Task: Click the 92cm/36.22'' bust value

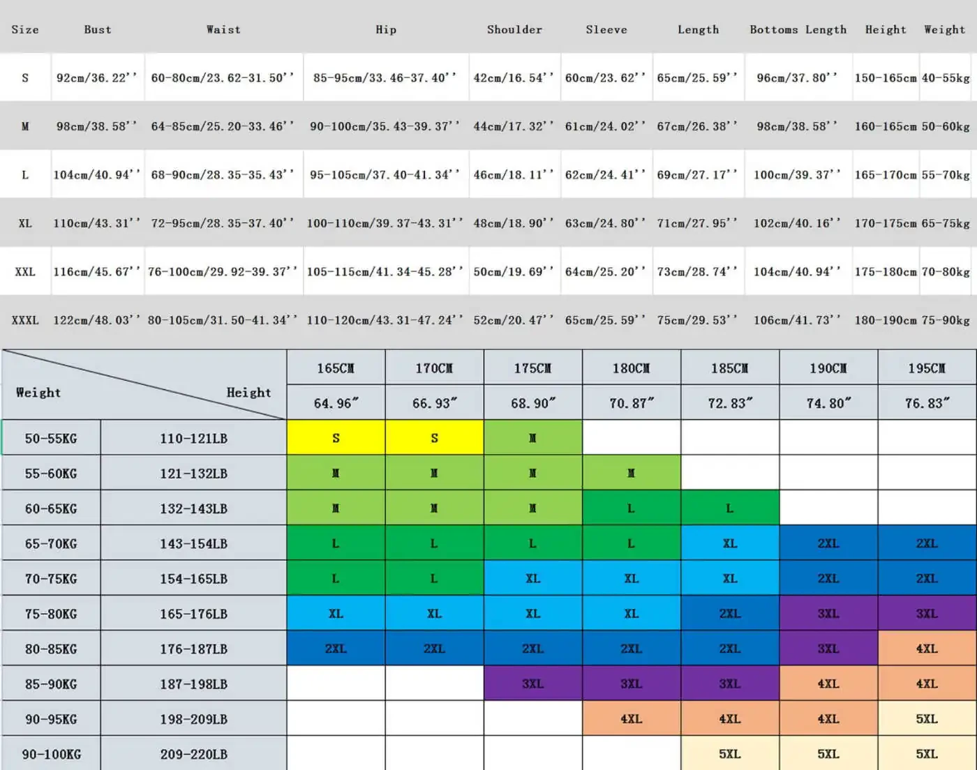Action: (97, 77)
